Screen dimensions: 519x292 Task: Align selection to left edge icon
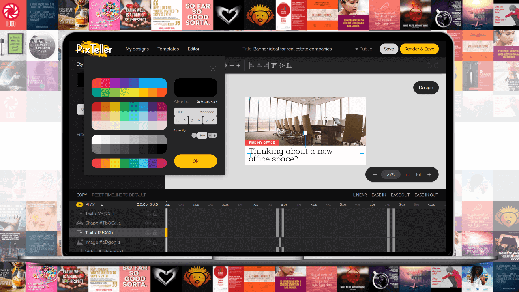coord(251,65)
